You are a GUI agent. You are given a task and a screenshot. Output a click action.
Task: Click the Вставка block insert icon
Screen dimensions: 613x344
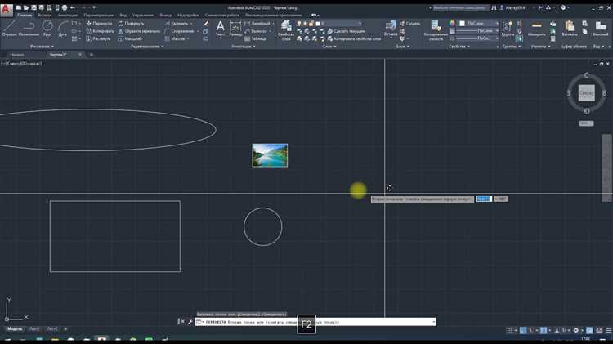click(391, 27)
